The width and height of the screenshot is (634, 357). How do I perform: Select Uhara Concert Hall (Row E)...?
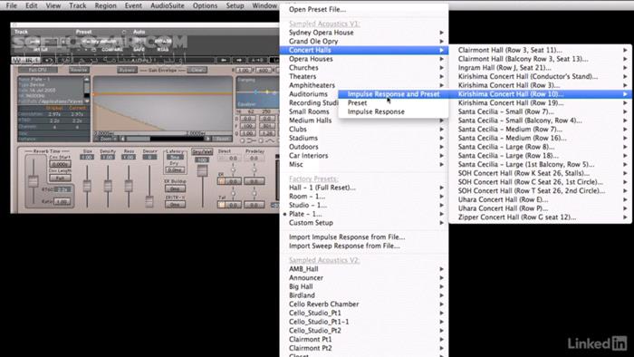[x=540, y=199]
